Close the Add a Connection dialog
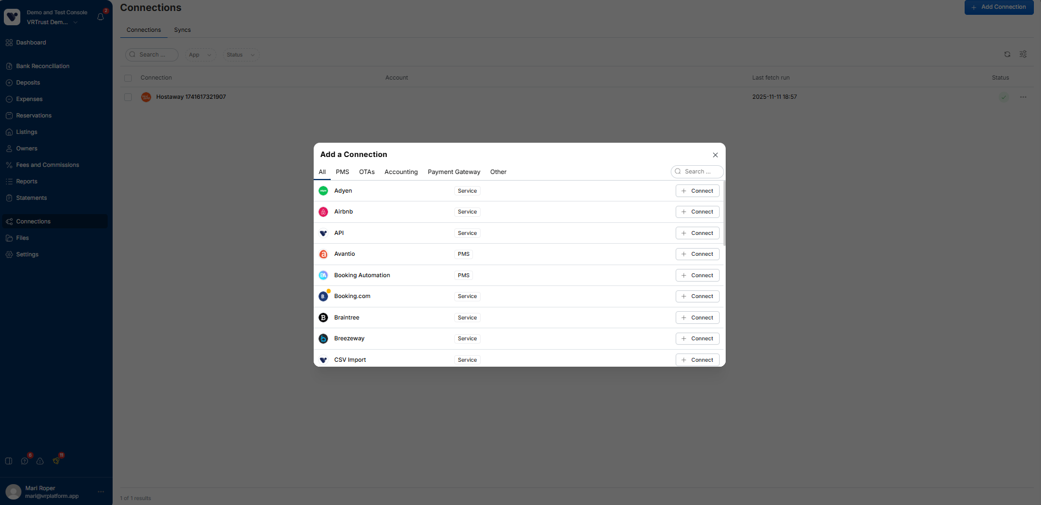1041x505 pixels. pyautogui.click(x=715, y=155)
